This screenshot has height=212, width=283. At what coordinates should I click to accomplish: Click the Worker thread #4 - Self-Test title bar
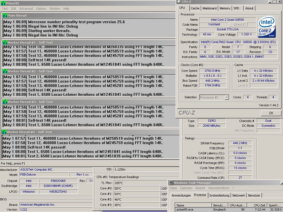[90, 132]
